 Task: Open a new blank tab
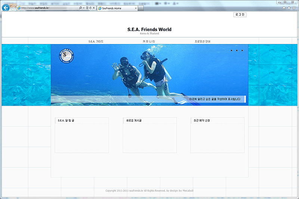tap(141, 8)
